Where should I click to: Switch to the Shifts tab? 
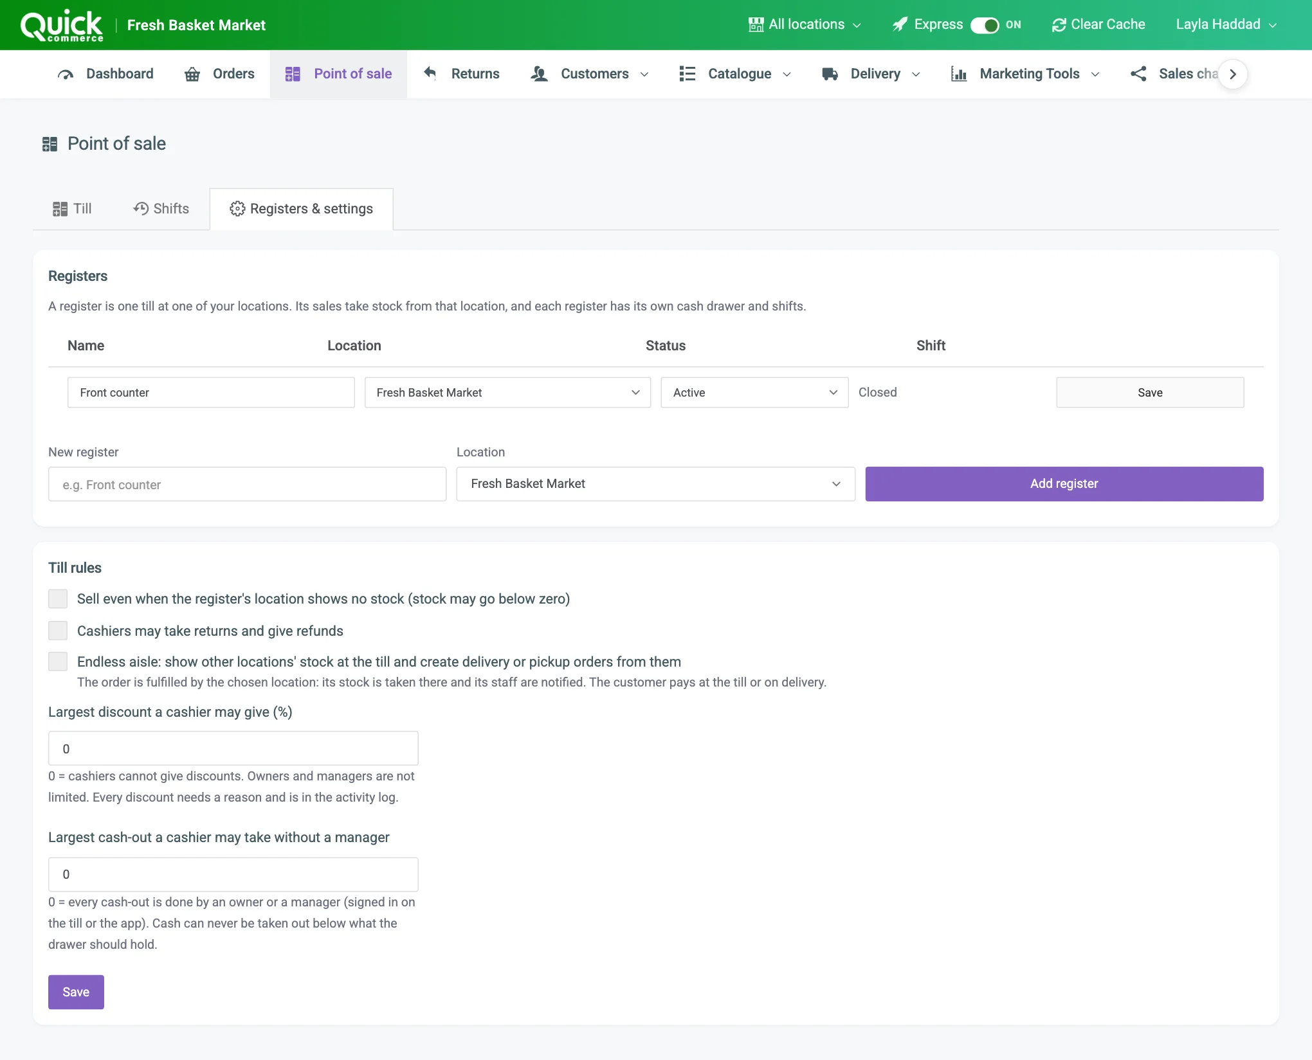161,209
